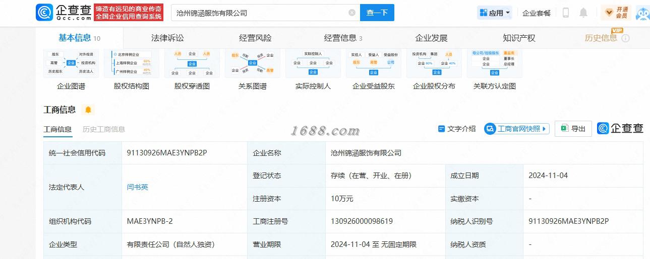Click credit code 91130926MAE3YNPB2P under 统一社会信用代码
650x259 pixels.
167,153
